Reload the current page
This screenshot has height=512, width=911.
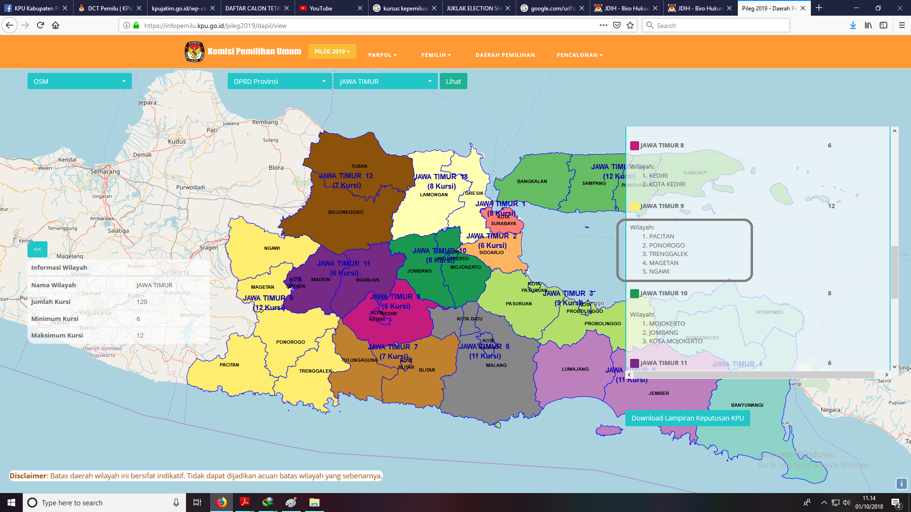(40, 26)
